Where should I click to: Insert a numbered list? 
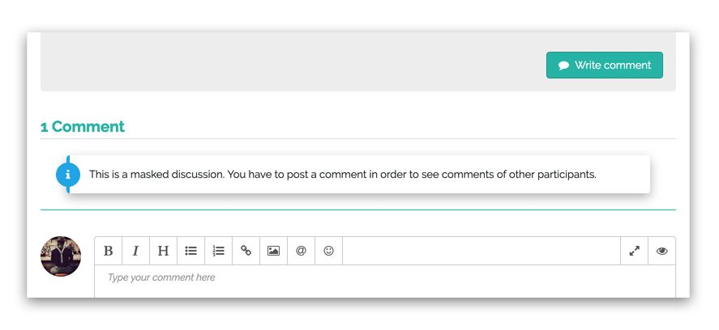click(218, 251)
